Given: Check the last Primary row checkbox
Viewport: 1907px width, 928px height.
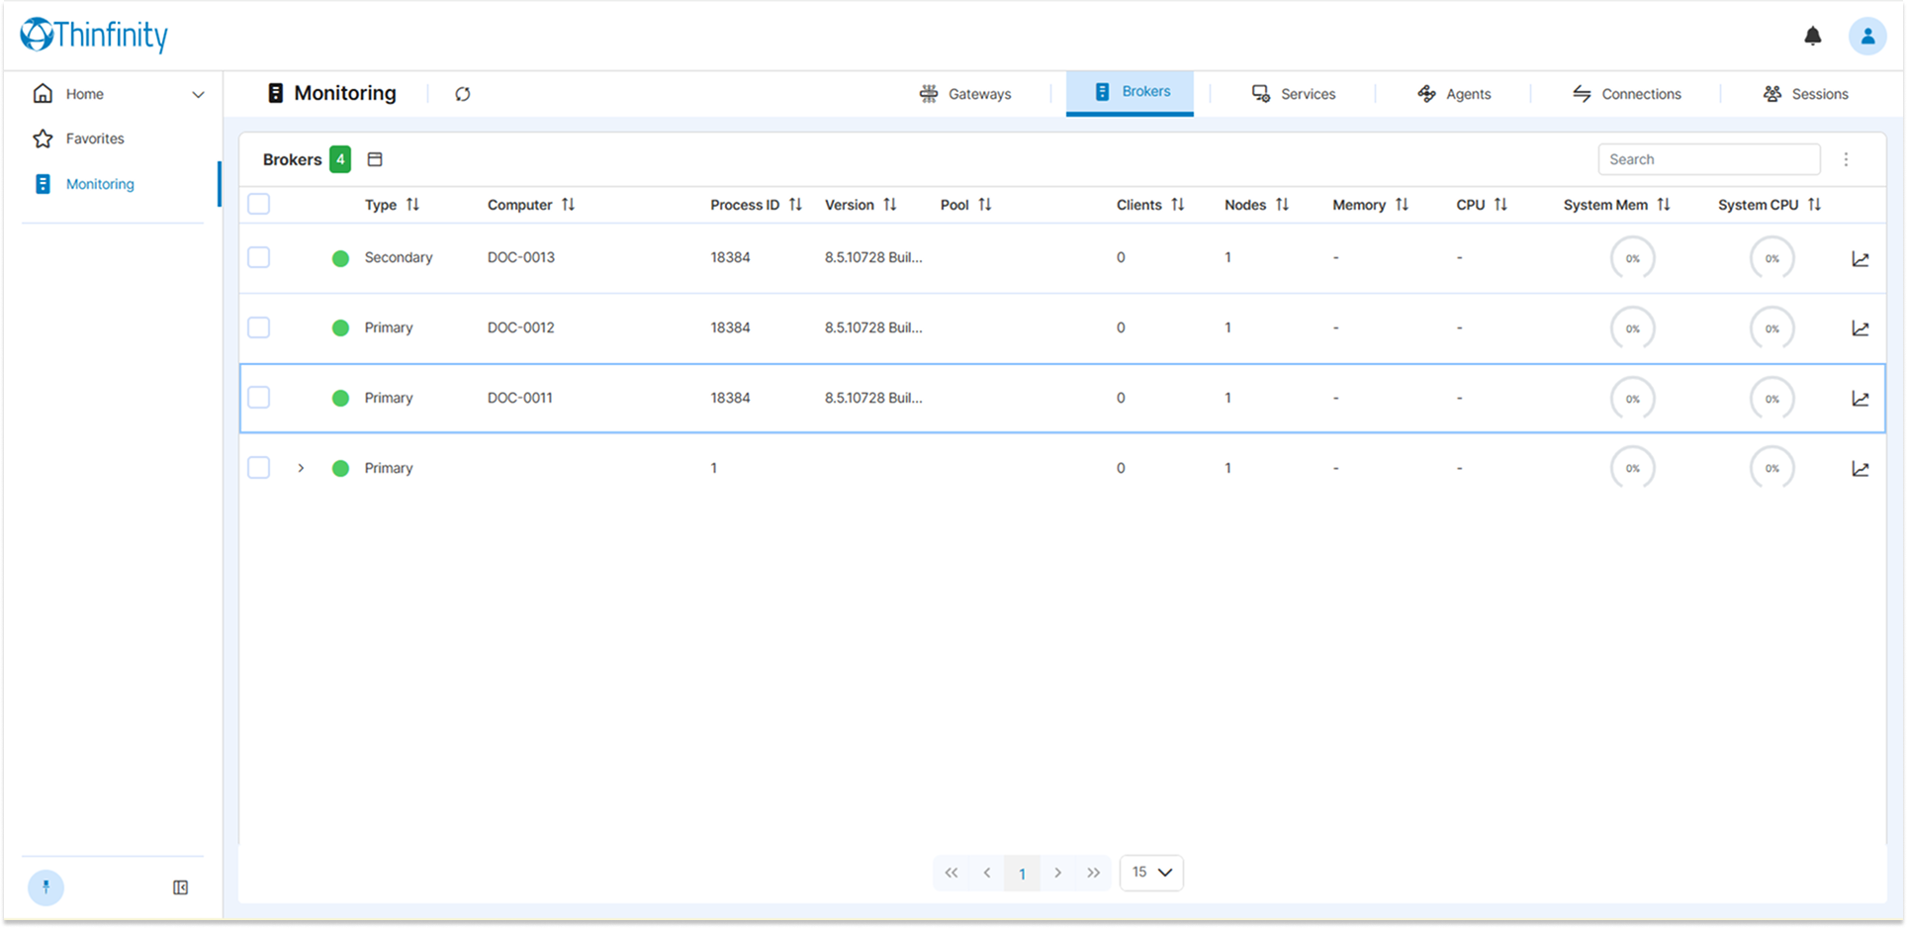Looking at the screenshot, I should click(x=259, y=468).
